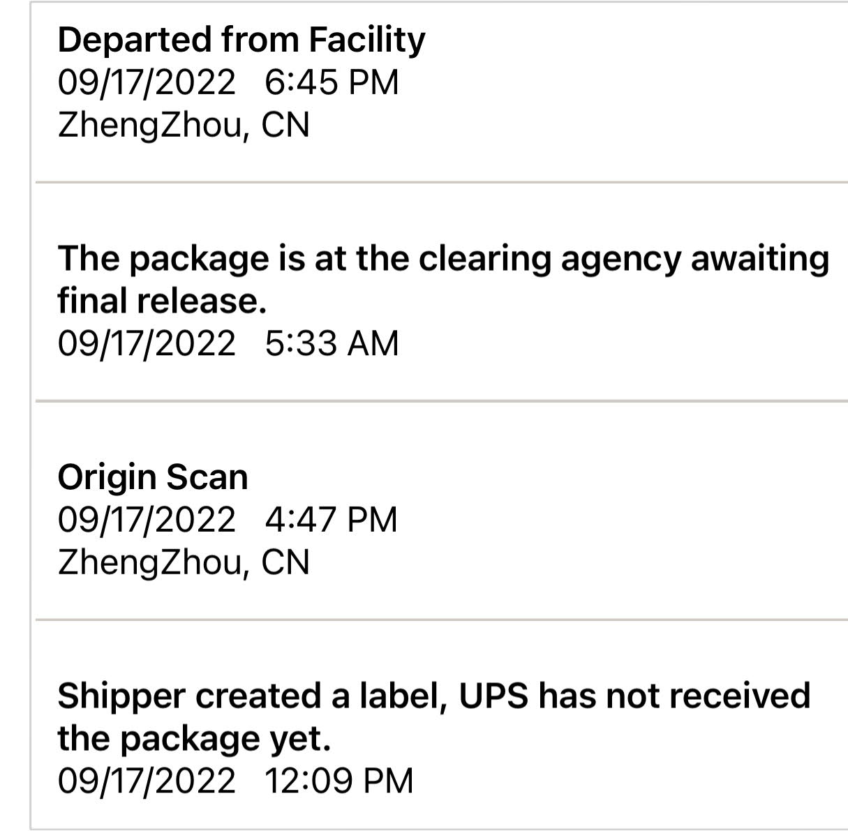Click the "Departed from Facility" status heading
This screenshot has height=831, width=848.
(x=241, y=40)
